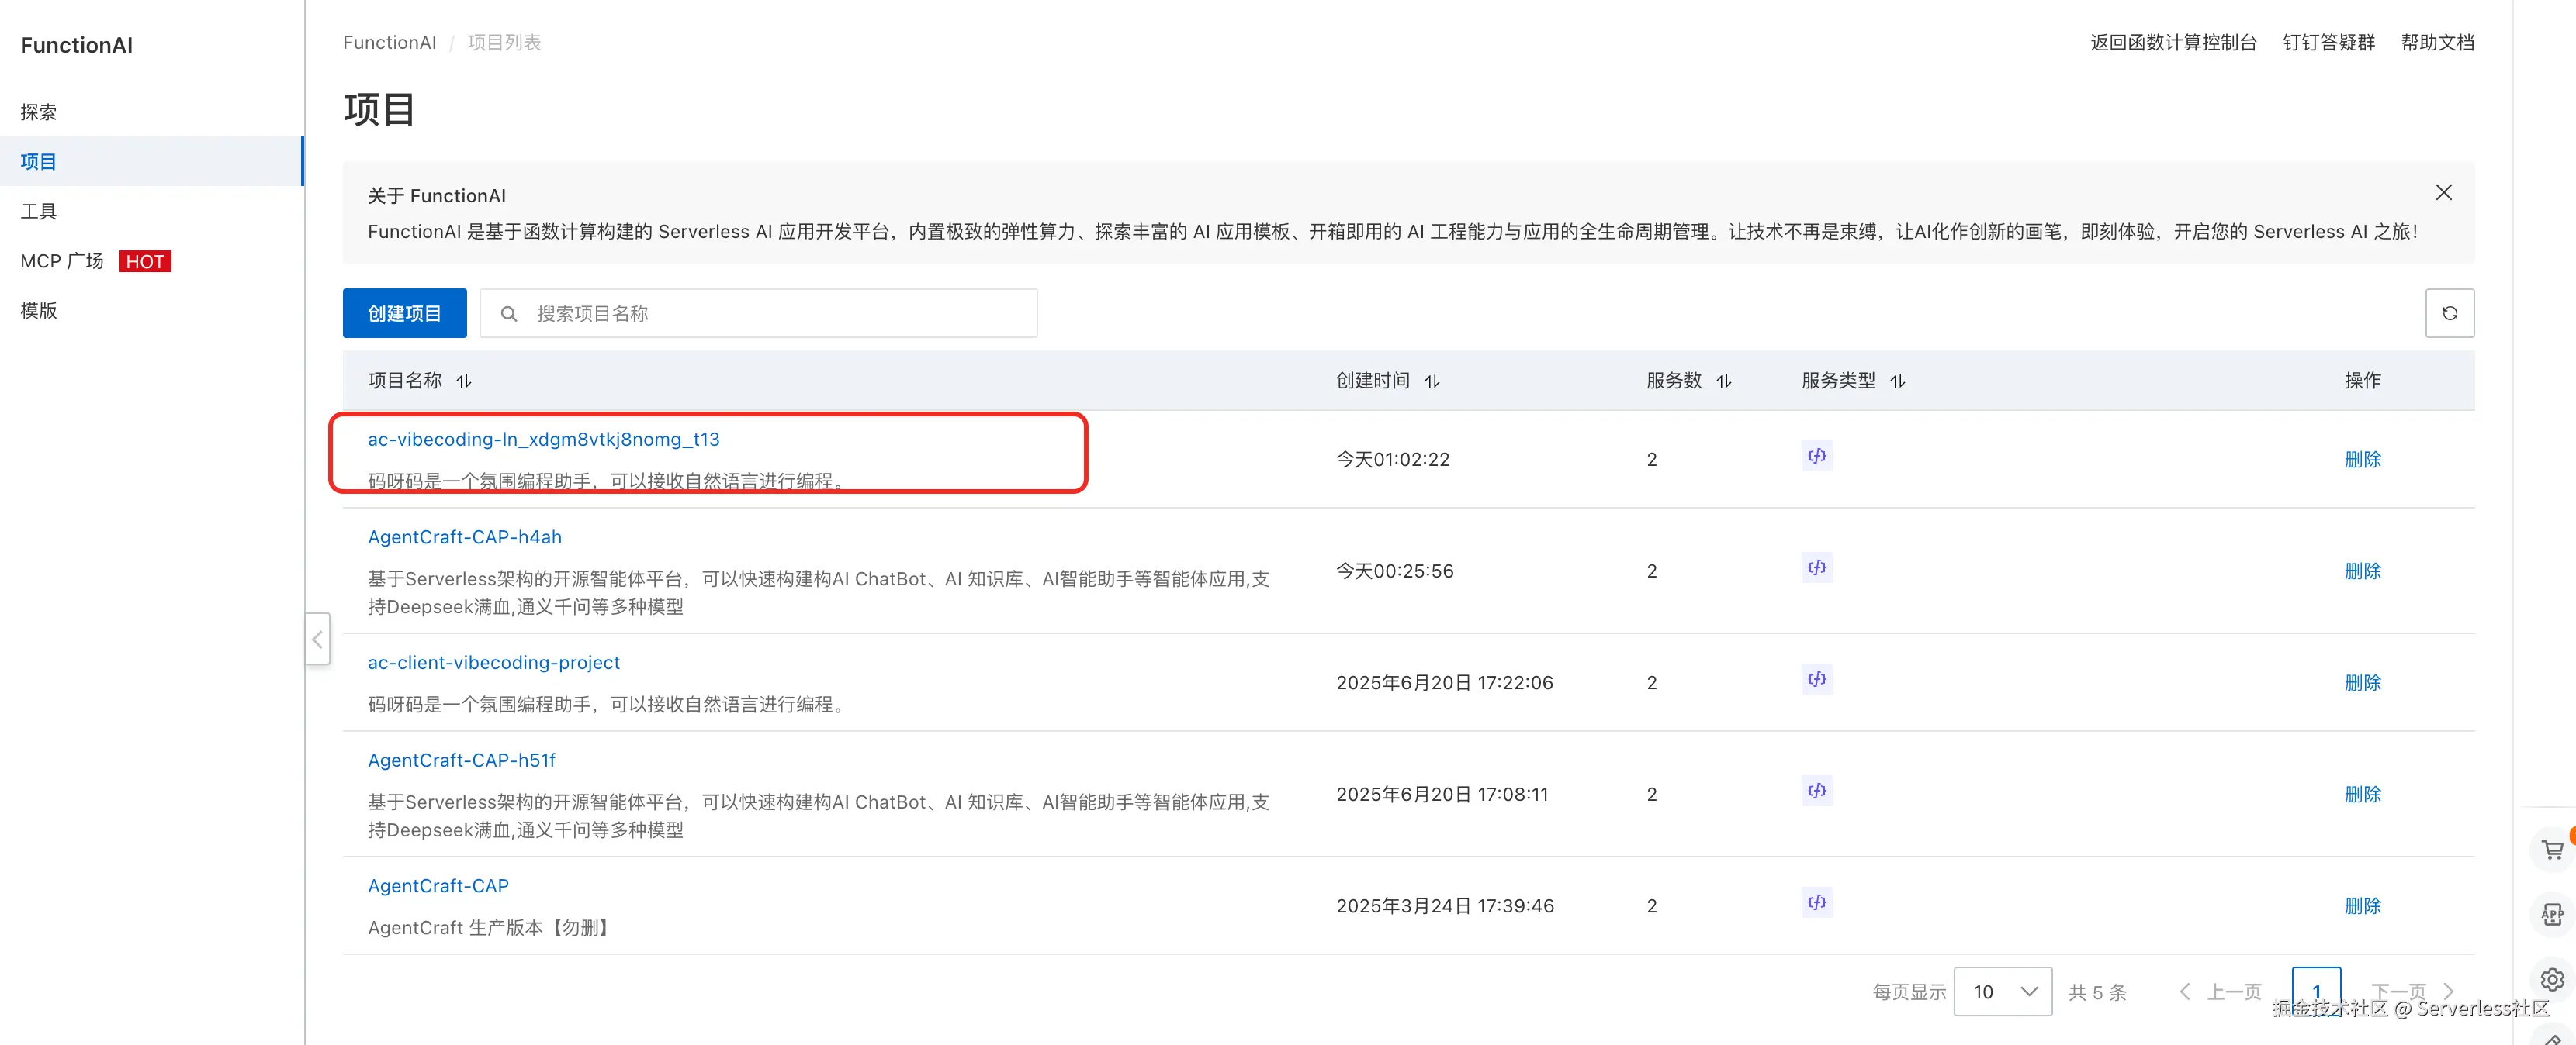Image resolution: width=2576 pixels, height=1045 pixels.
Task: Delete the AgentCraft-CAP project
Action: (2362, 906)
